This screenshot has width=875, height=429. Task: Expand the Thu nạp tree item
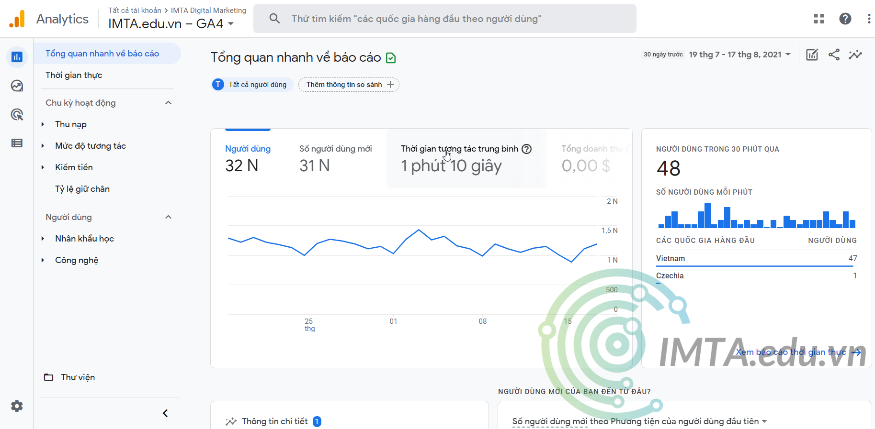pyautogui.click(x=43, y=124)
